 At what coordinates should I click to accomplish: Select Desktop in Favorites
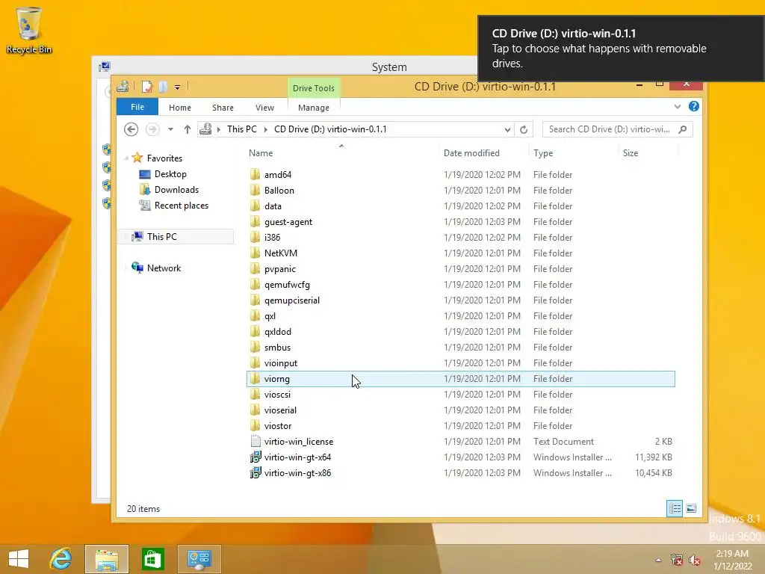click(x=170, y=173)
